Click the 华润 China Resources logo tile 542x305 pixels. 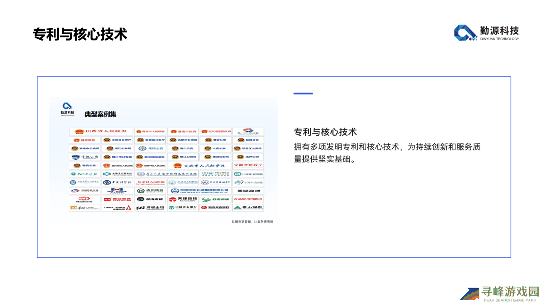click(x=85, y=208)
